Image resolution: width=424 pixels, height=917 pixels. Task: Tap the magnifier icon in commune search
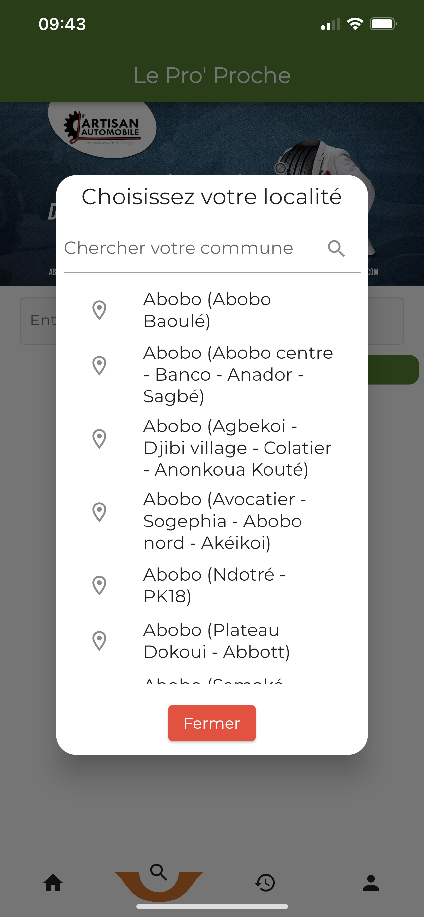pos(336,248)
